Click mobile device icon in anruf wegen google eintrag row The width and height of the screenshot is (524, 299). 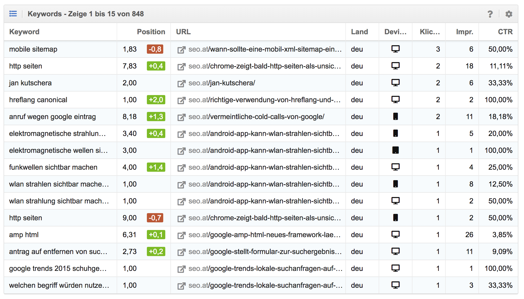tap(395, 117)
